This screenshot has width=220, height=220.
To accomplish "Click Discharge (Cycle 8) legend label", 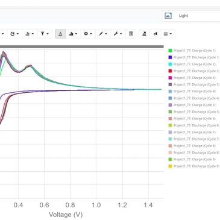I will click(x=196, y=152).
